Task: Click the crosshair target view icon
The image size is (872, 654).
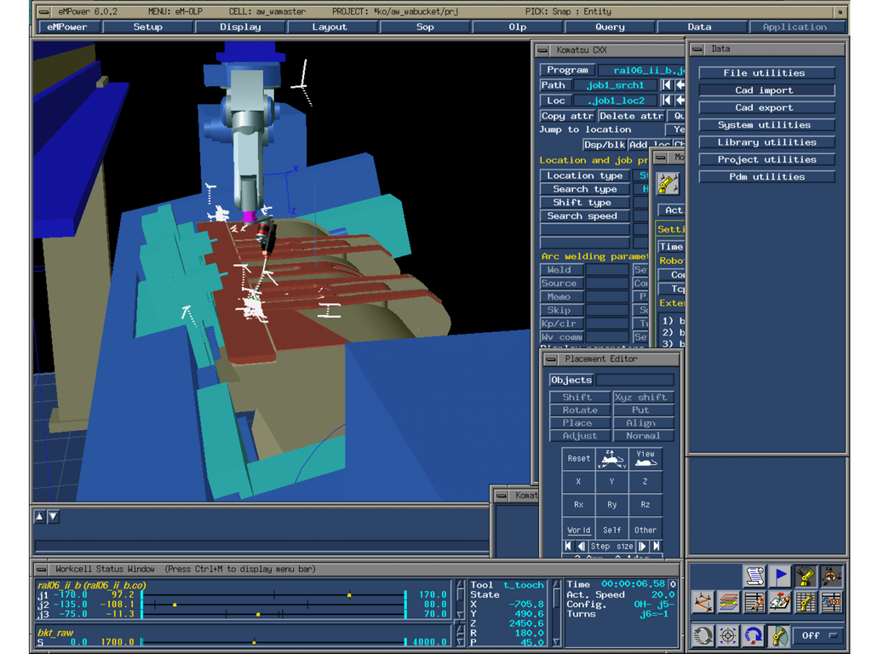Action: 729,635
